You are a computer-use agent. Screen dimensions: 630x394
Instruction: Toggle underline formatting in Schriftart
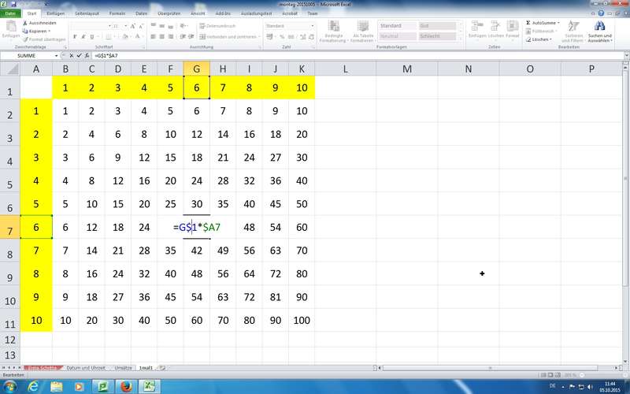point(92,36)
